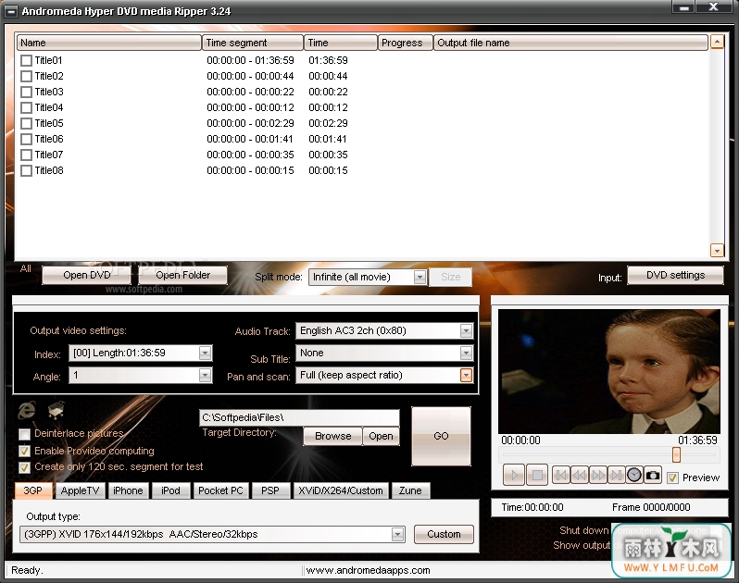This screenshot has height=583, width=739.
Task: Check the Title02 checkbox
Action: pyautogui.click(x=26, y=76)
